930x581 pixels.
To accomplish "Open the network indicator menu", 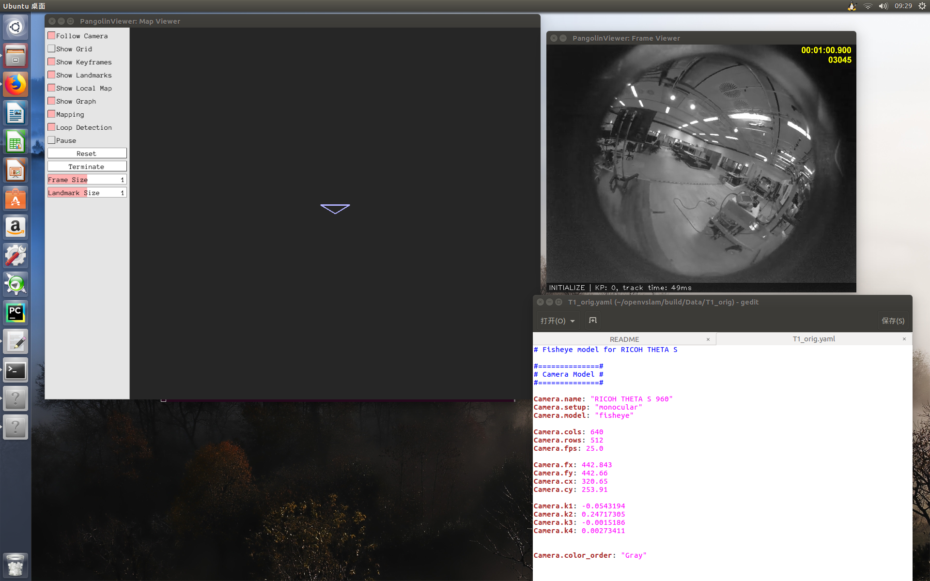I will pos(867,6).
